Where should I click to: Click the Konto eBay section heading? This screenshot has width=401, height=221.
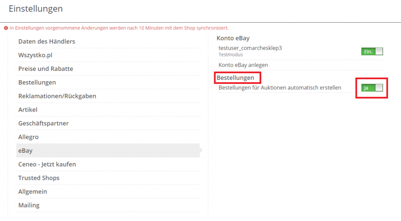(x=233, y=38)
